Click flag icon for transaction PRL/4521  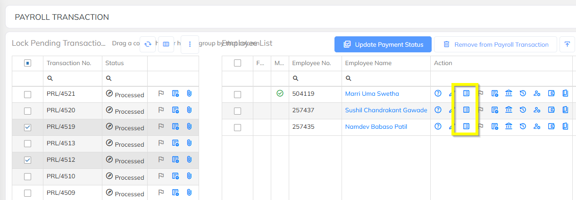click(161, 93)
